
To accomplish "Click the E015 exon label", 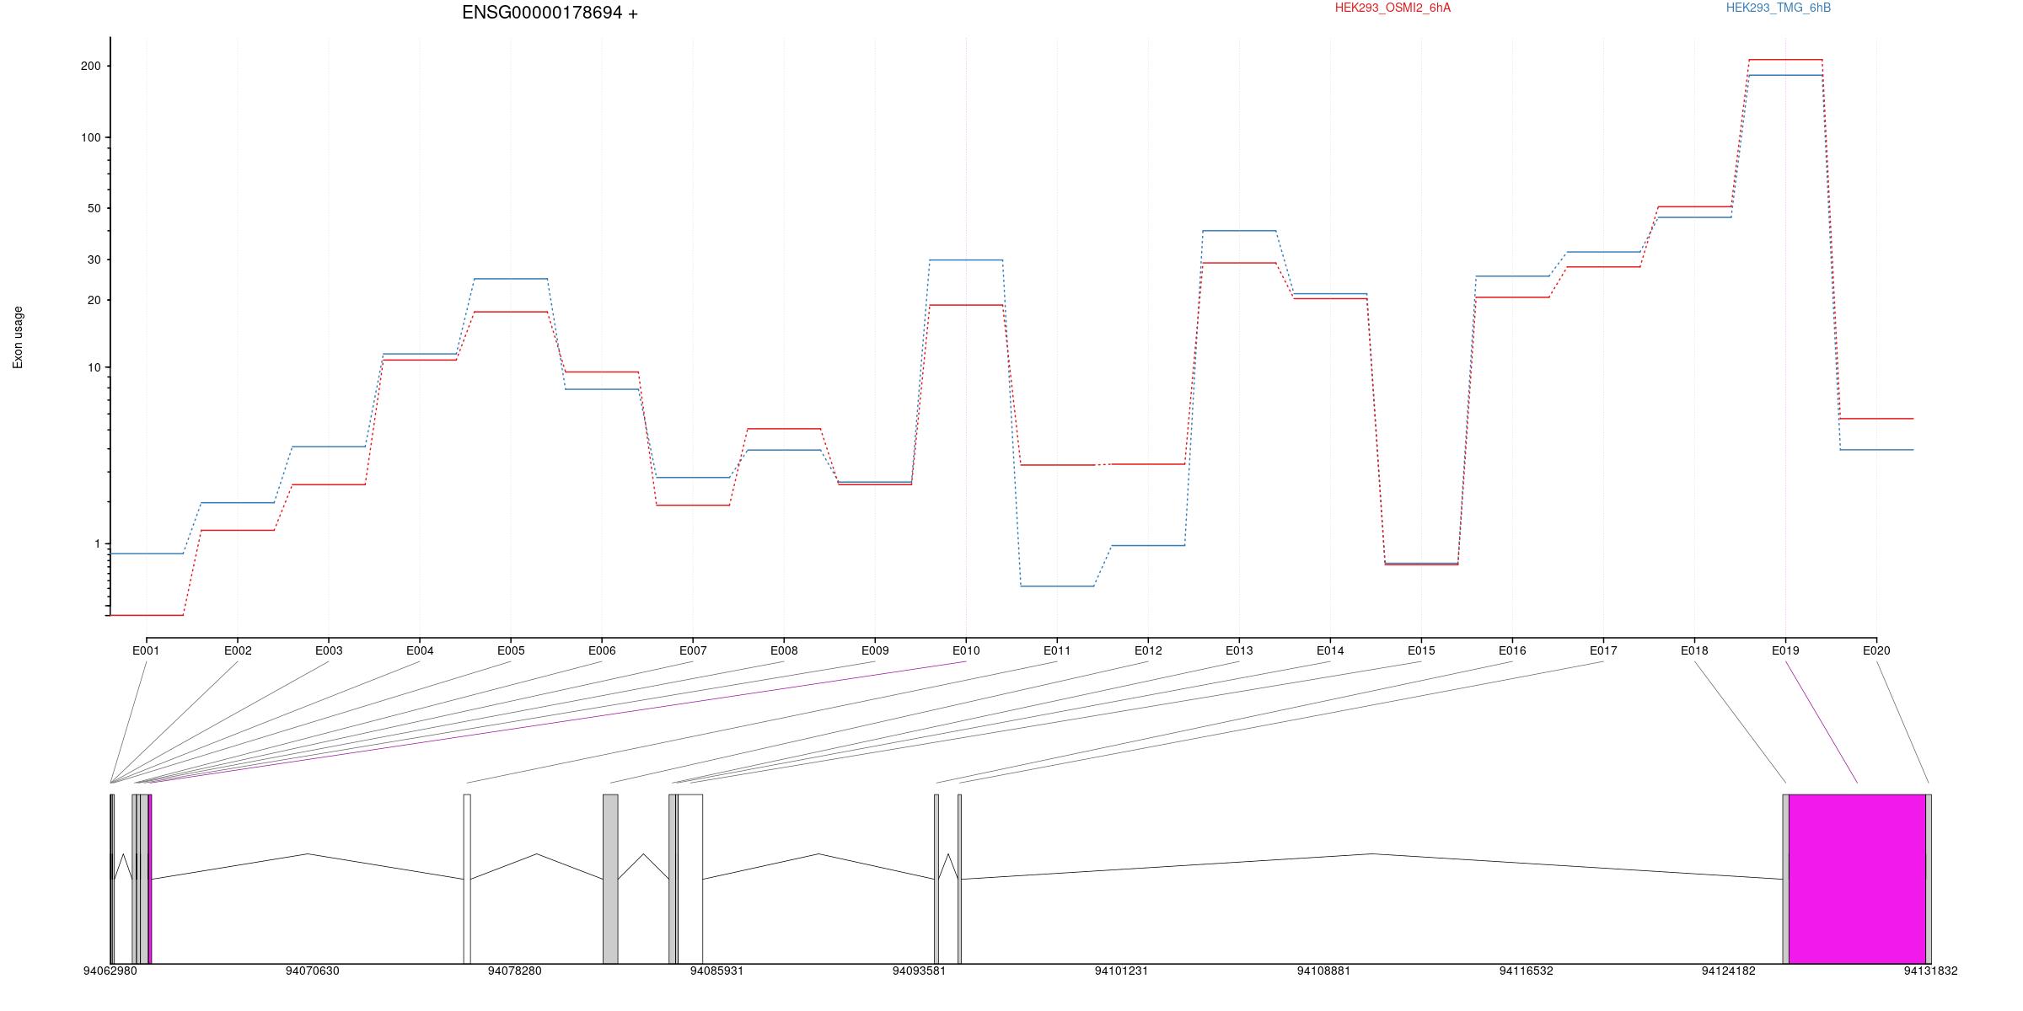I will point(1421,650).
